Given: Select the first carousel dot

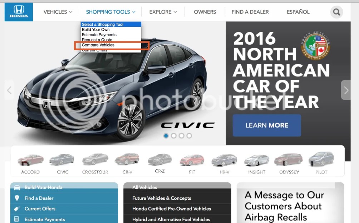Looking at the screenshot, I should coord(166,136).
